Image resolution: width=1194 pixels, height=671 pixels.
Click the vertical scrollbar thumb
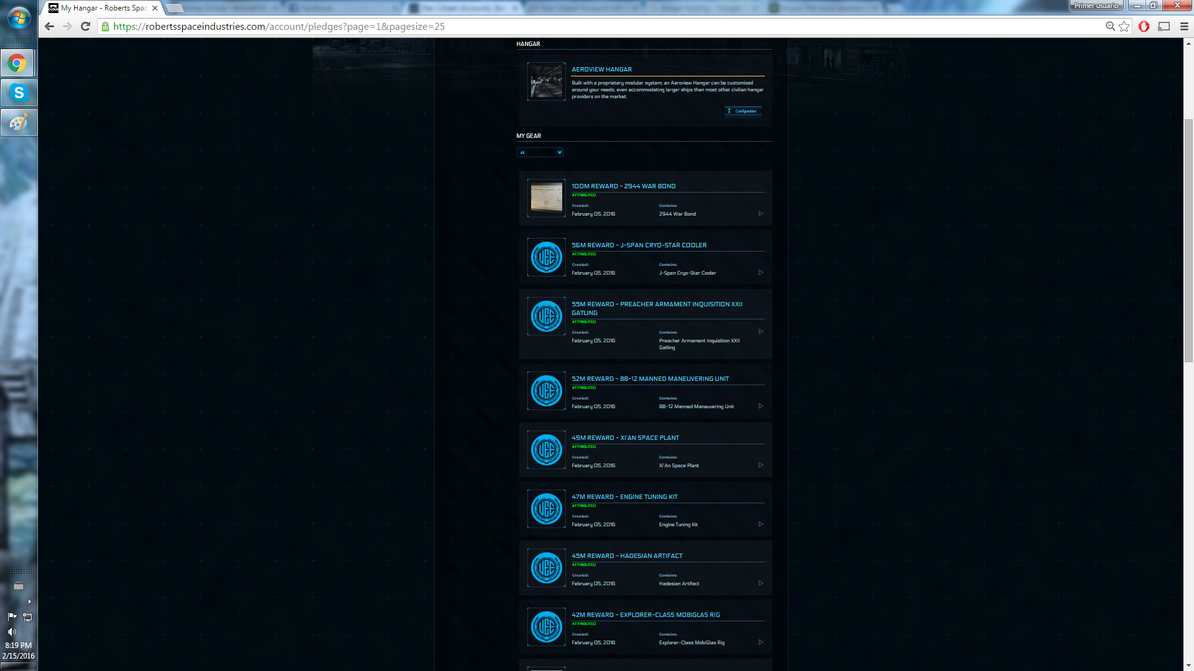(1188, 241)
